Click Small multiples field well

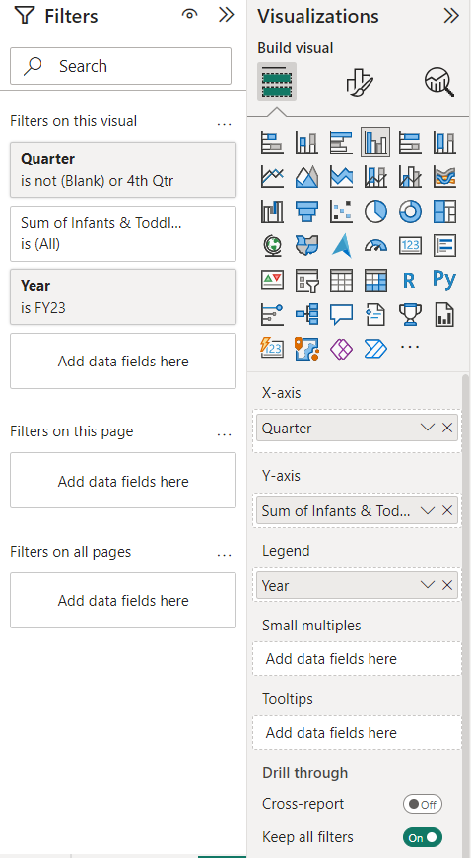(x=357, y=659)
